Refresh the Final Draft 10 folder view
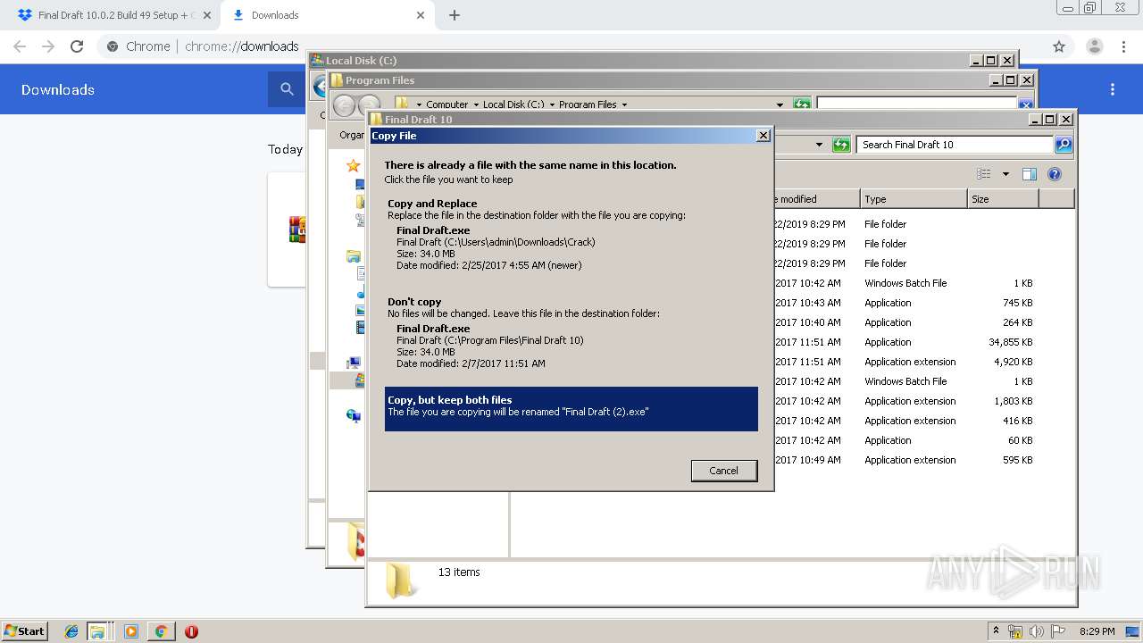 [x=841, y=145]
